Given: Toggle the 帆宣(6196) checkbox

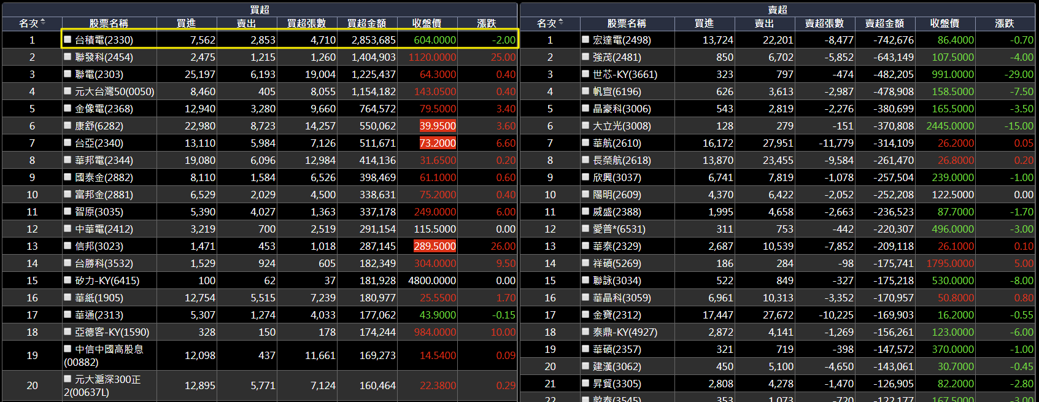Looking at the screenshot, I should click(585, 91).
